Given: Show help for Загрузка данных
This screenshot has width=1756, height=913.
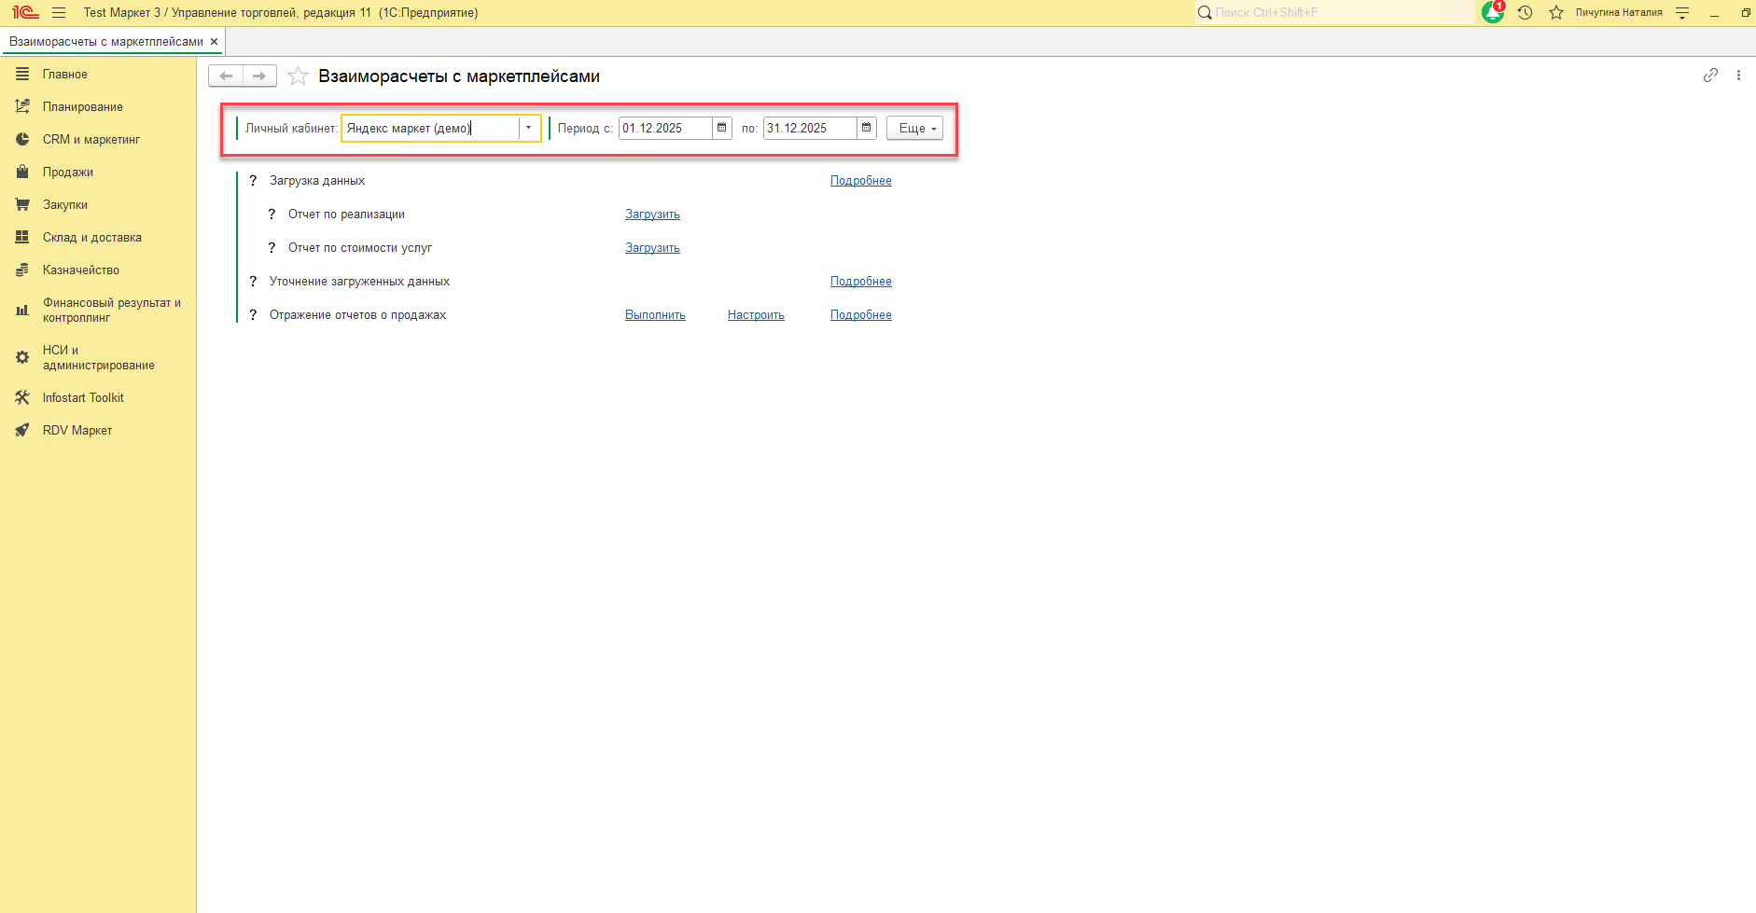Looking at the screenshot, I should coord(253,181).
